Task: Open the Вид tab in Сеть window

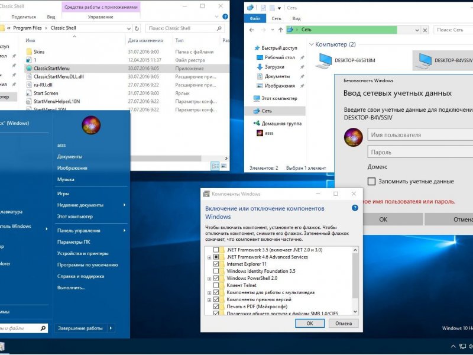Action: pos(296,18)
